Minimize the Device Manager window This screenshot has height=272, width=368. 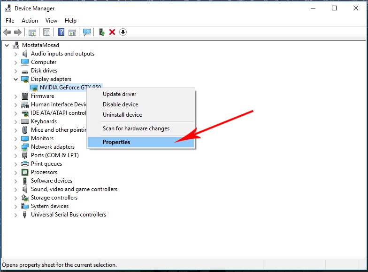pyautogui.click(x=313, y=8)
